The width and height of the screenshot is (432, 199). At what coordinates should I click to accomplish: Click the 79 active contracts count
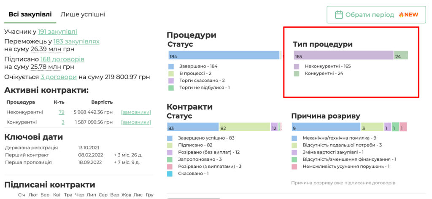(x=62, y=112)
